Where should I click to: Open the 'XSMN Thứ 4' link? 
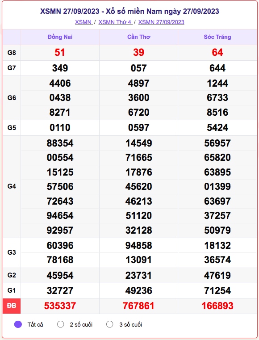(x=115, y=22)
